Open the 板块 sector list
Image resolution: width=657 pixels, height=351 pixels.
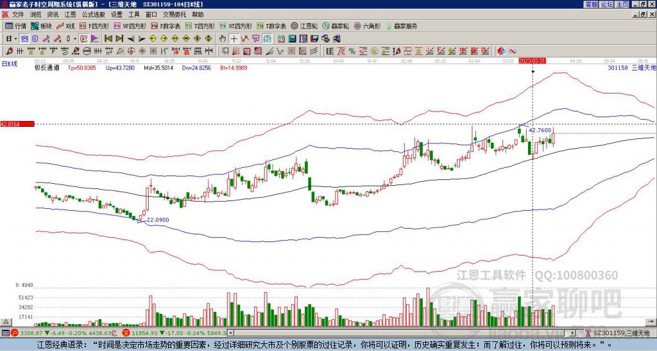click(41, 26)
